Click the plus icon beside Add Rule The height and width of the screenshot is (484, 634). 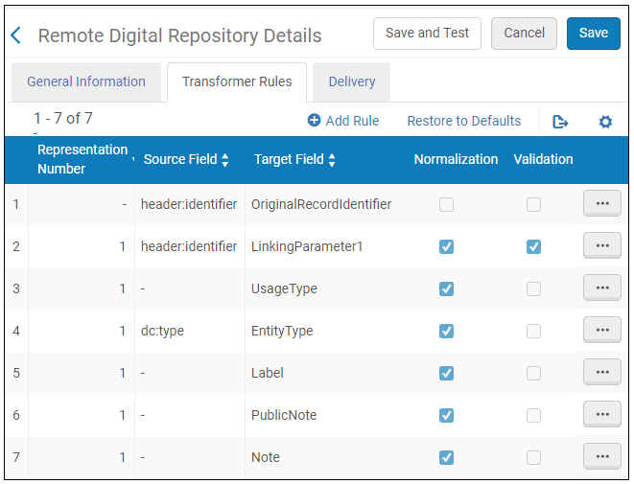(314, 120)
